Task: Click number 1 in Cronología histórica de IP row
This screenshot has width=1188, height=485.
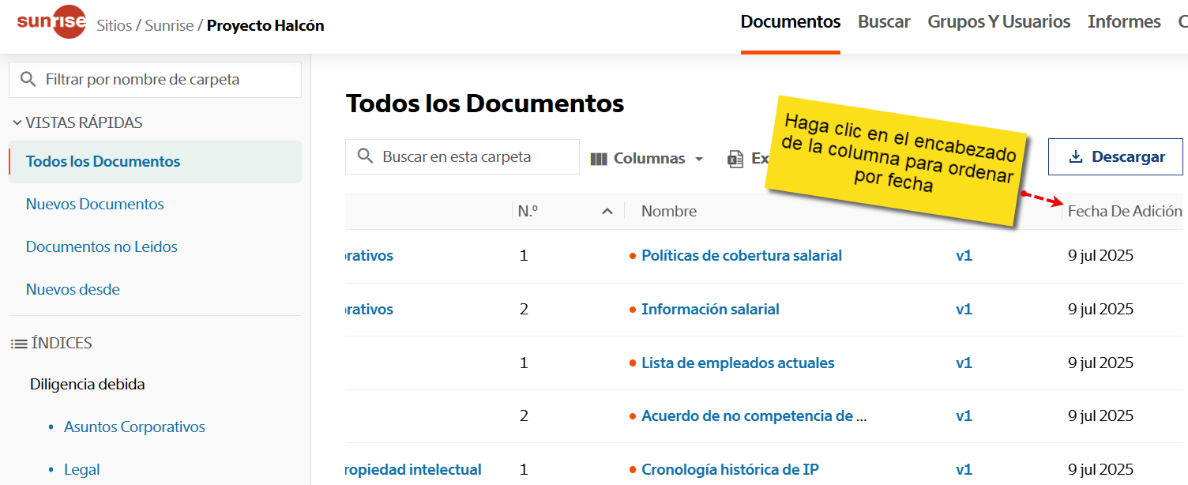Action: tap(524, 470)
